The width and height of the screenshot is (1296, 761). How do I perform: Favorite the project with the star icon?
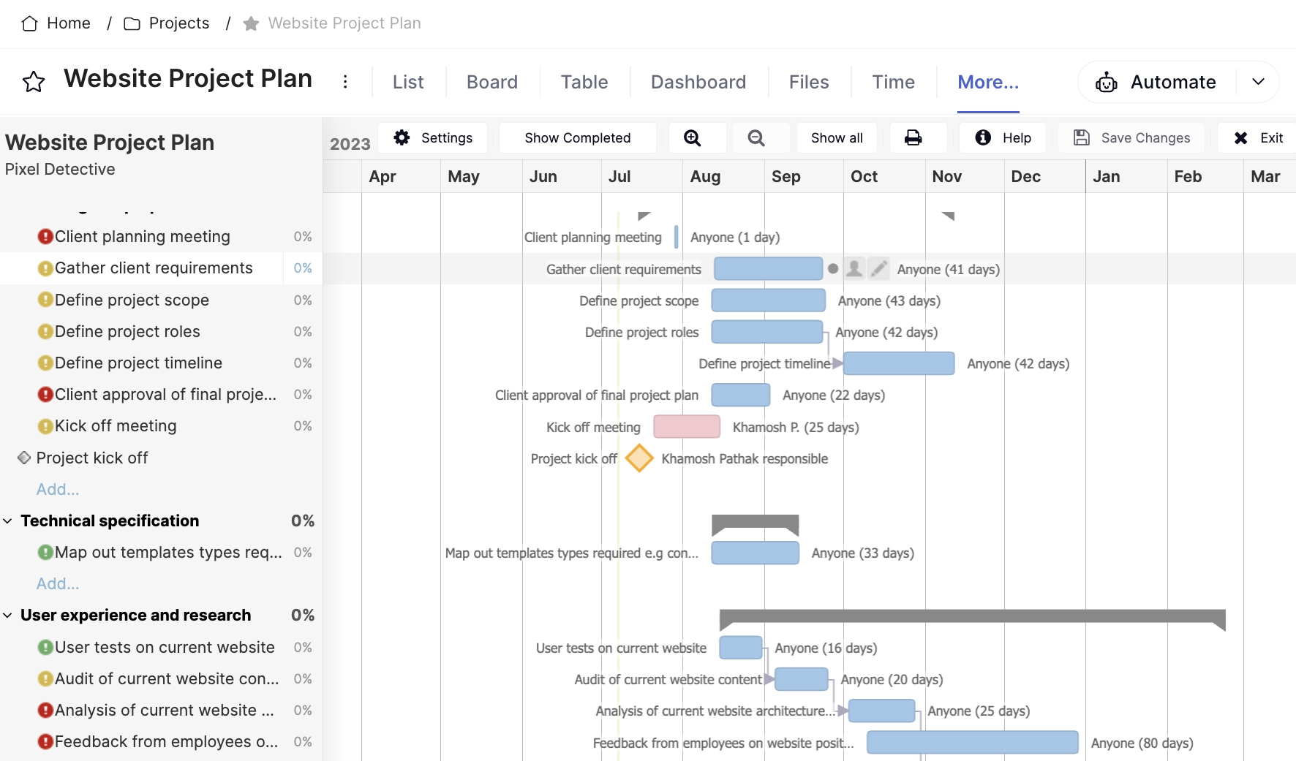pyautogui.click(x=34, y=82)
